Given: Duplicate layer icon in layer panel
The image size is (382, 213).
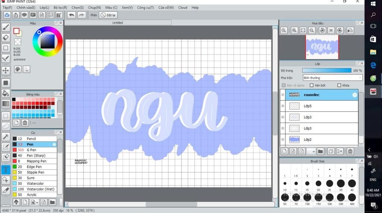Looking at the screenshot, I should (331, 151).
